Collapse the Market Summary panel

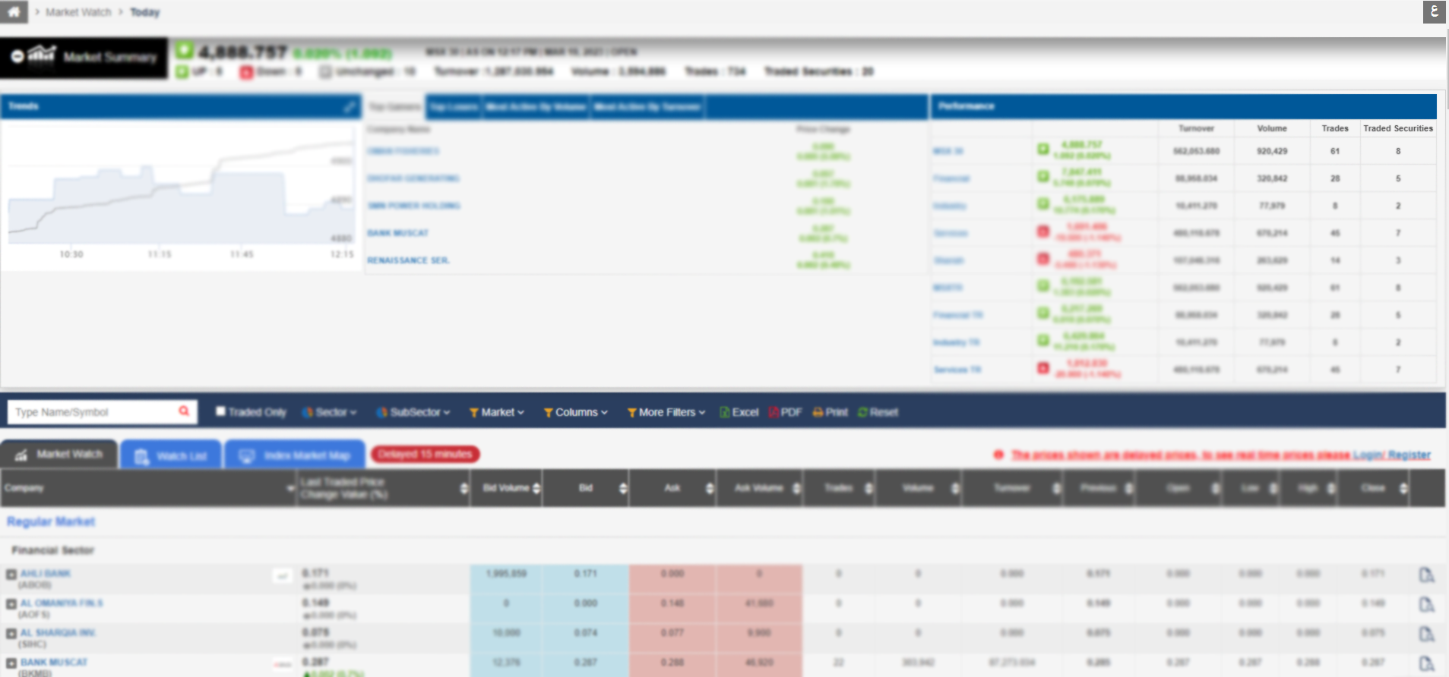(x=17, y=57)
